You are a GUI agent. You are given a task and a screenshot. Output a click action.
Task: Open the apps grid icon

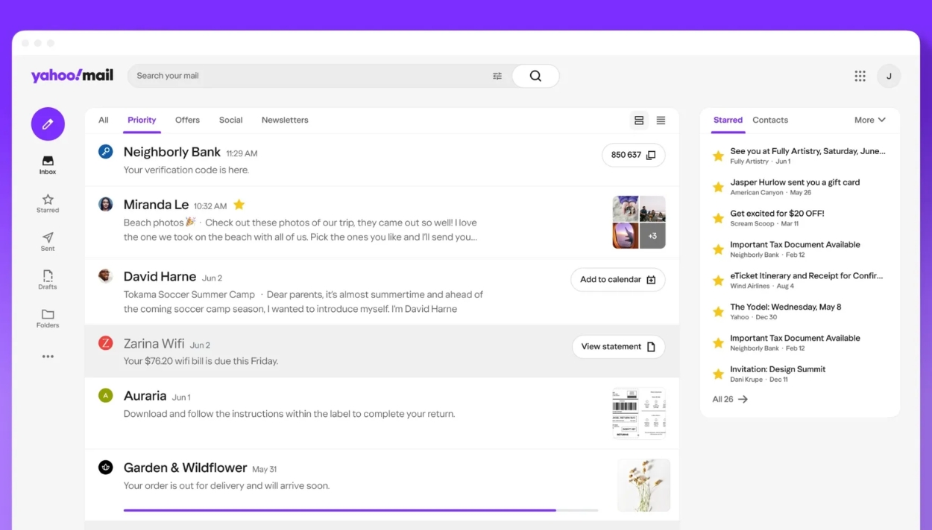859,75
